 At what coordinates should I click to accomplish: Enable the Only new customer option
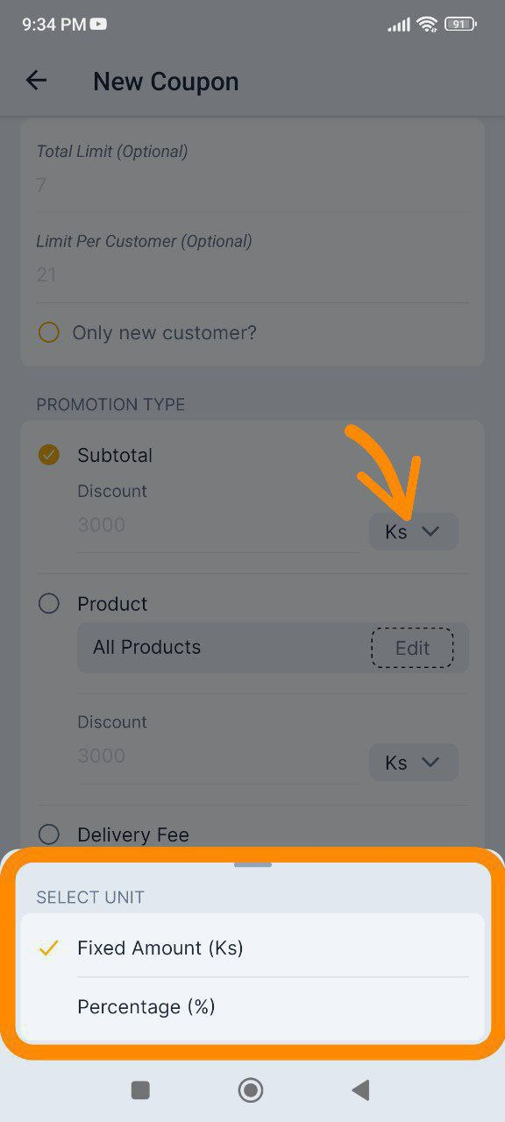coord(49,333)
